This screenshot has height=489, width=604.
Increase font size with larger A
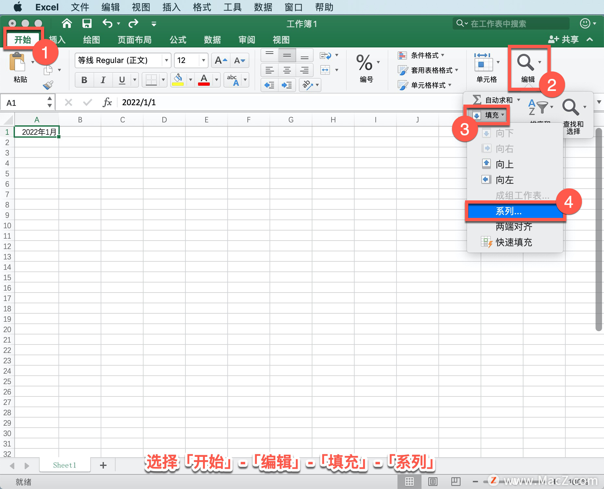221,60
